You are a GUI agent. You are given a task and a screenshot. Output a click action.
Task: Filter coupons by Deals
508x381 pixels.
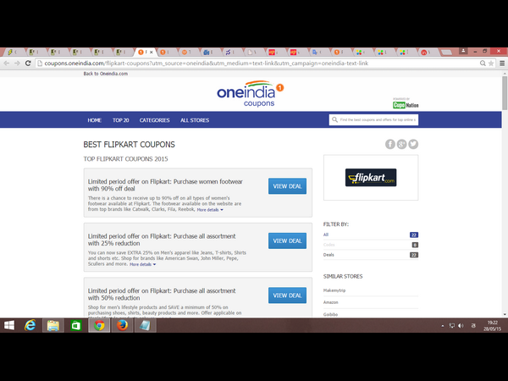pyautogui.click(x=331, y=253)
